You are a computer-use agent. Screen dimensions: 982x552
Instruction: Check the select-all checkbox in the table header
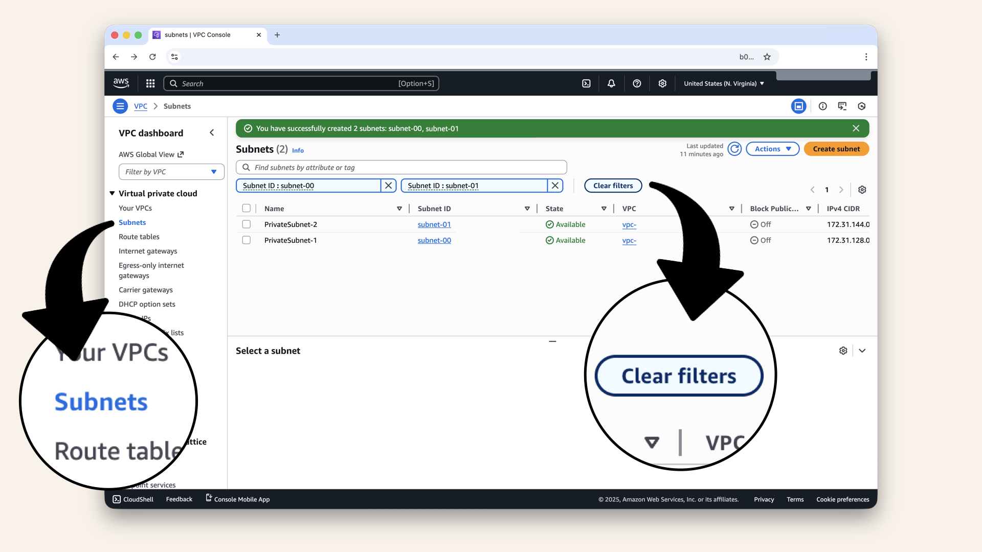pos(247,208)
